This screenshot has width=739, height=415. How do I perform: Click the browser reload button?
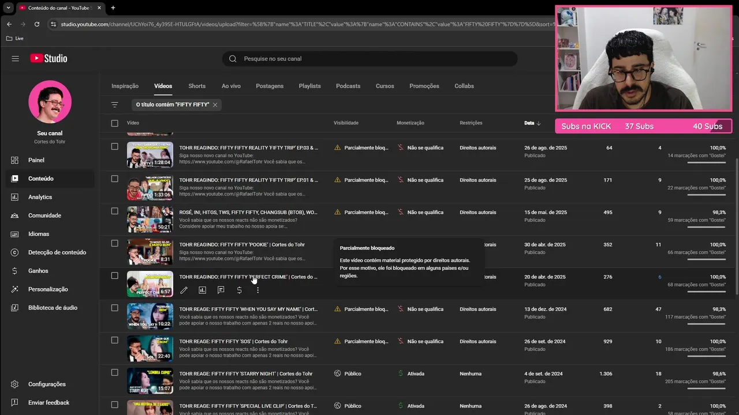pos(37,24)
